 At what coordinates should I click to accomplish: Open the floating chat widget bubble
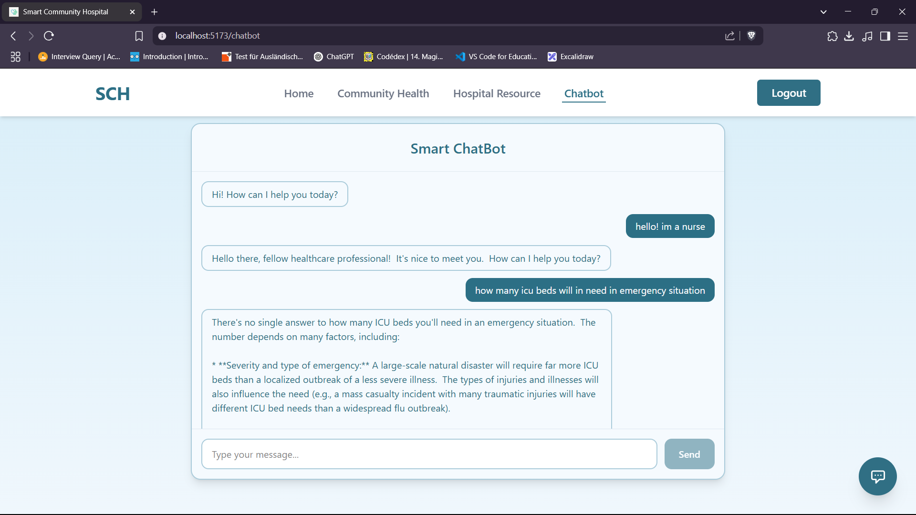coord(877,476)
